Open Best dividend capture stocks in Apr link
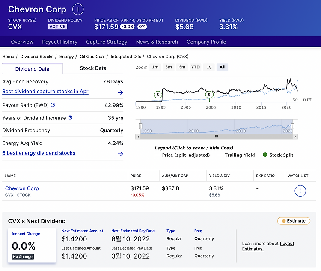Screen dimensions: 321x271 point(45,92)
